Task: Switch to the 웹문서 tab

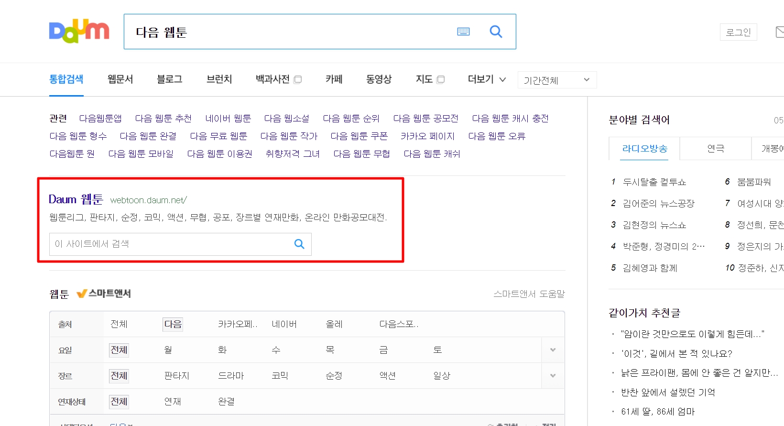Action: click(120, 79)
